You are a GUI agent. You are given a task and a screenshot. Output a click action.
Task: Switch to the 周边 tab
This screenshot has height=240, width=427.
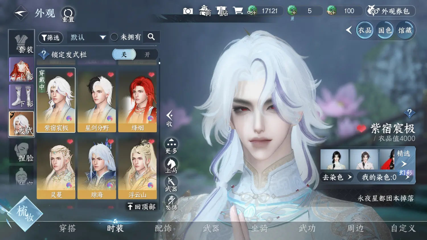(355, 228)
